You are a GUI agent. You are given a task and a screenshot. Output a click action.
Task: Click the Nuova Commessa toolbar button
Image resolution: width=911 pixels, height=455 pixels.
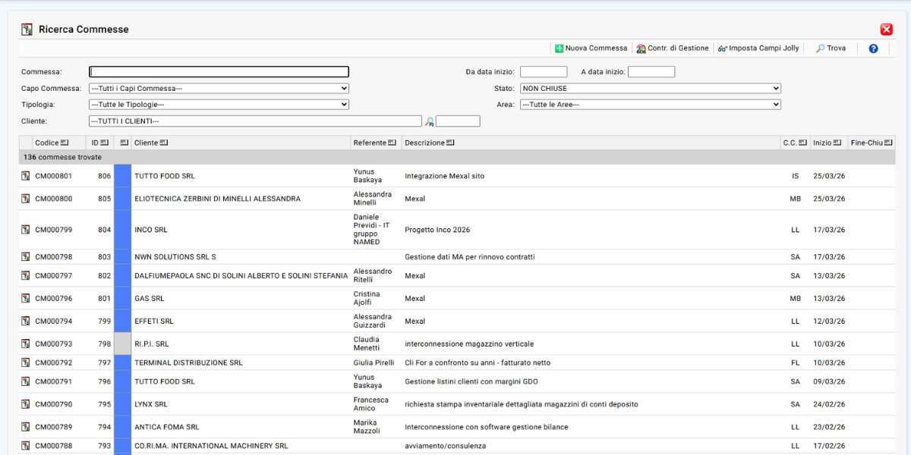[591, 48]
